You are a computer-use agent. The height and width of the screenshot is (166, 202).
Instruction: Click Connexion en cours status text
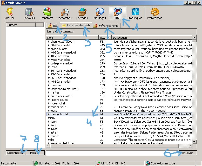coord(163,163)
